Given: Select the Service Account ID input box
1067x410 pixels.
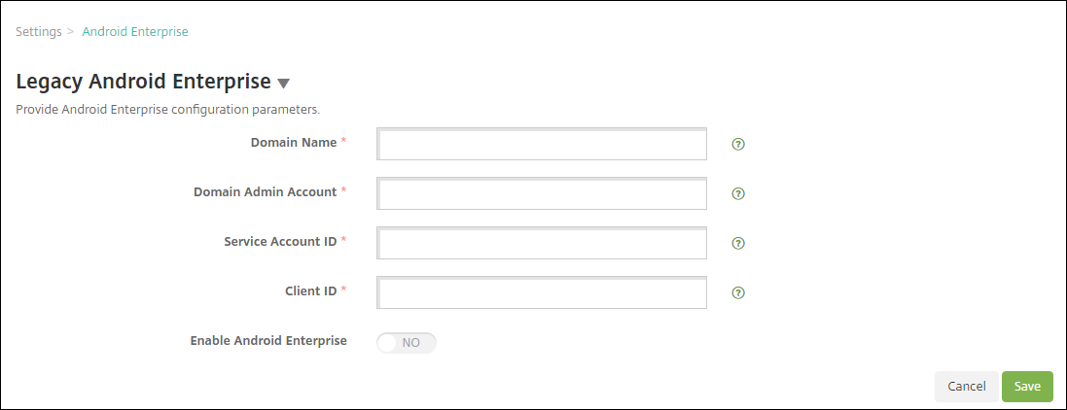Looking at the screenshot, I should click(542, 244).
